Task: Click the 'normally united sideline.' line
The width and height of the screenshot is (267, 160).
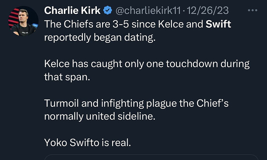Action: (x=100, y=116)
